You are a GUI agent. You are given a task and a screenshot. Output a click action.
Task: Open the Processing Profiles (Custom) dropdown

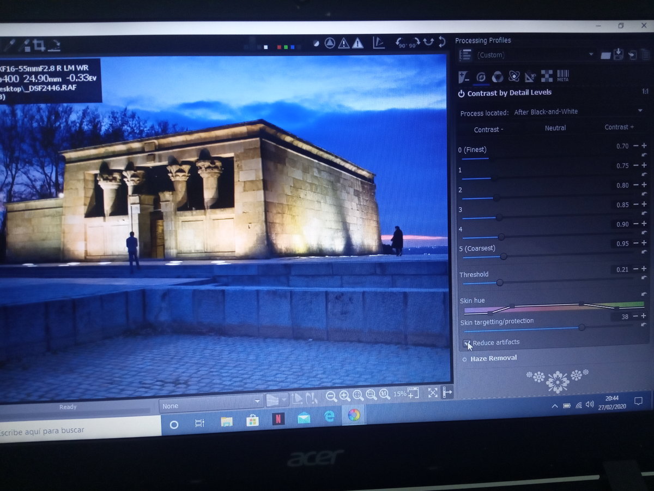535,55
